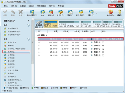Screen dimensions: 125x93
Task: Click the 复制分区 icon in sidebar
Action: [x=5, y=61]
